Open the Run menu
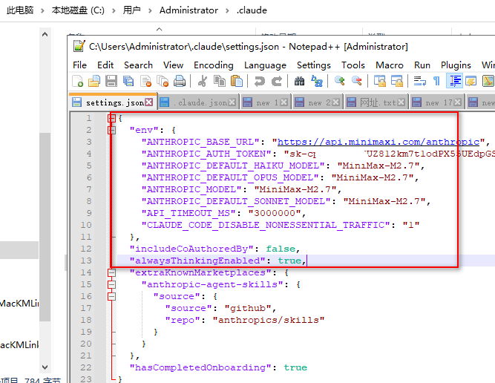This screenshot has height=383, width=495. pyautogui.click(x=422, y=65)
